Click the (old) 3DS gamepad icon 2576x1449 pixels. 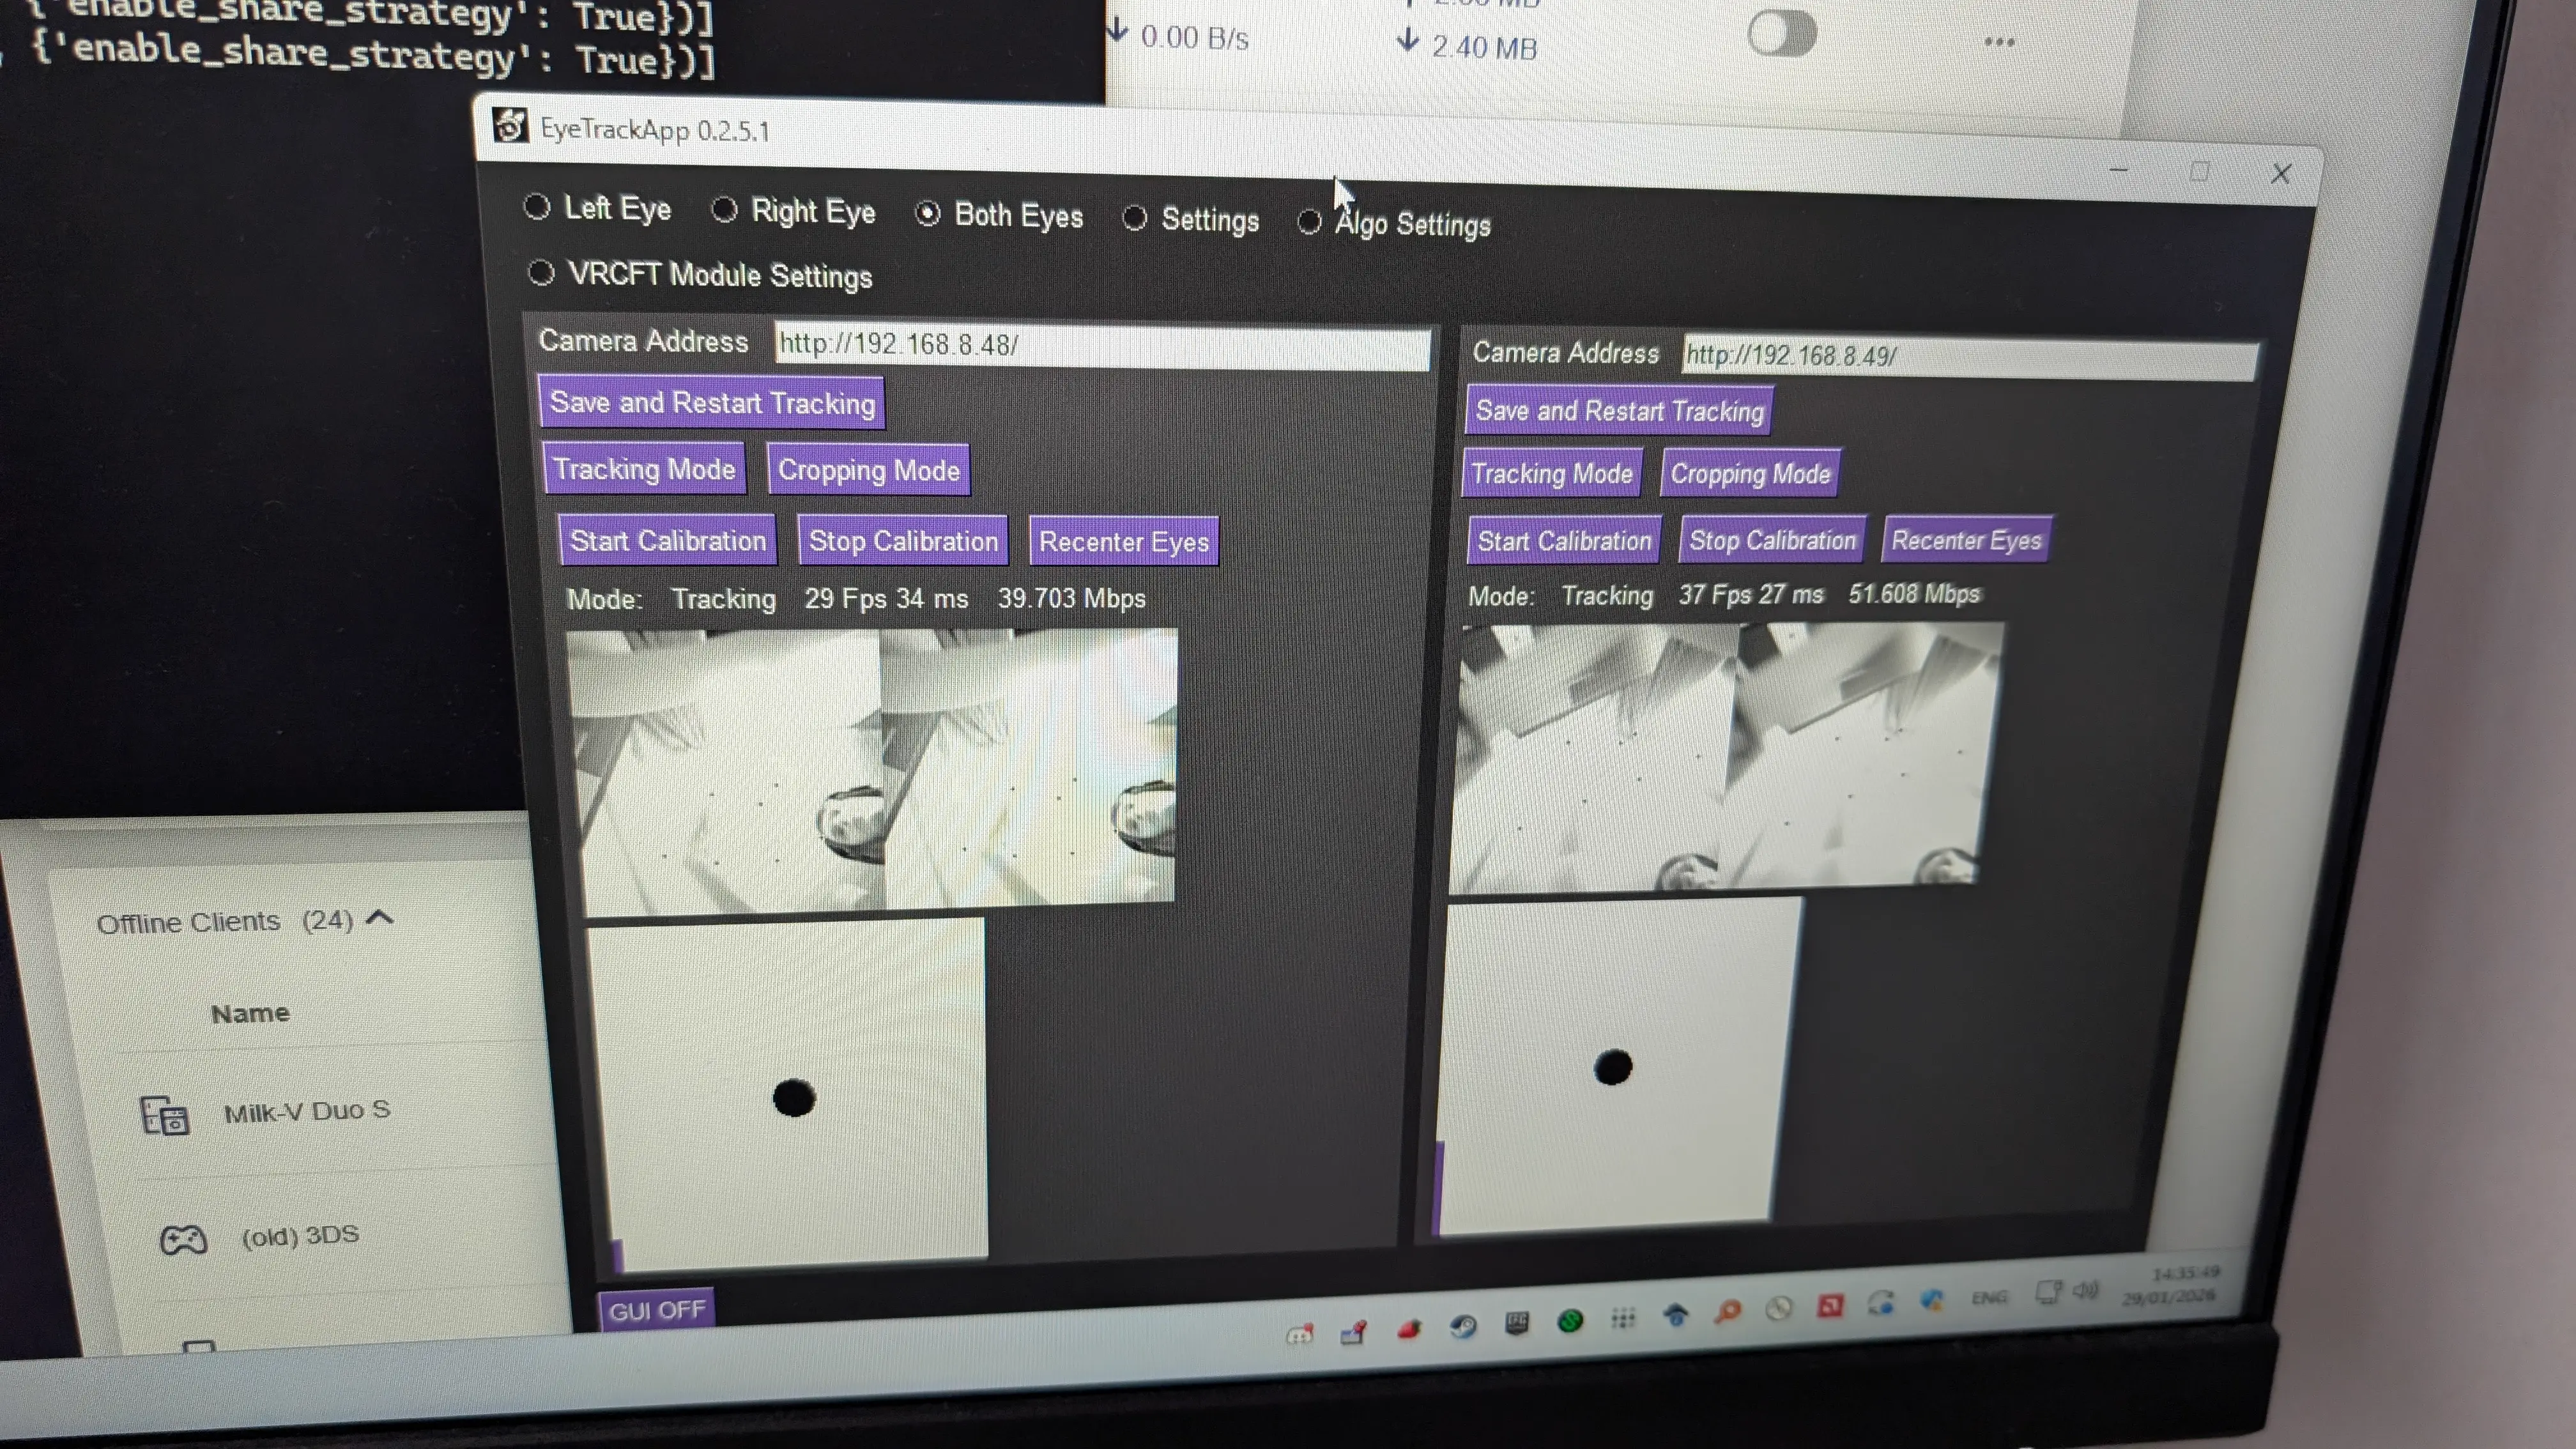click(183, 1240)
